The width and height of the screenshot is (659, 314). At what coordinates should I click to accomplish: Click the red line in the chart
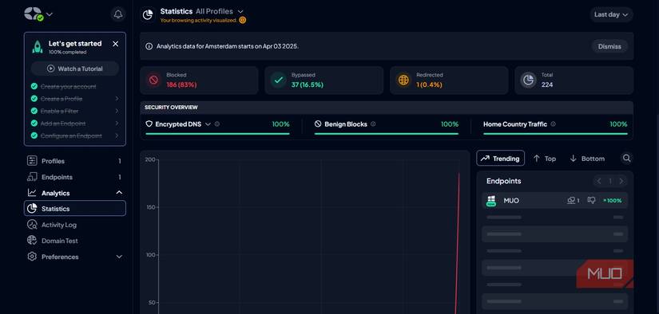(x=457, y=243)
